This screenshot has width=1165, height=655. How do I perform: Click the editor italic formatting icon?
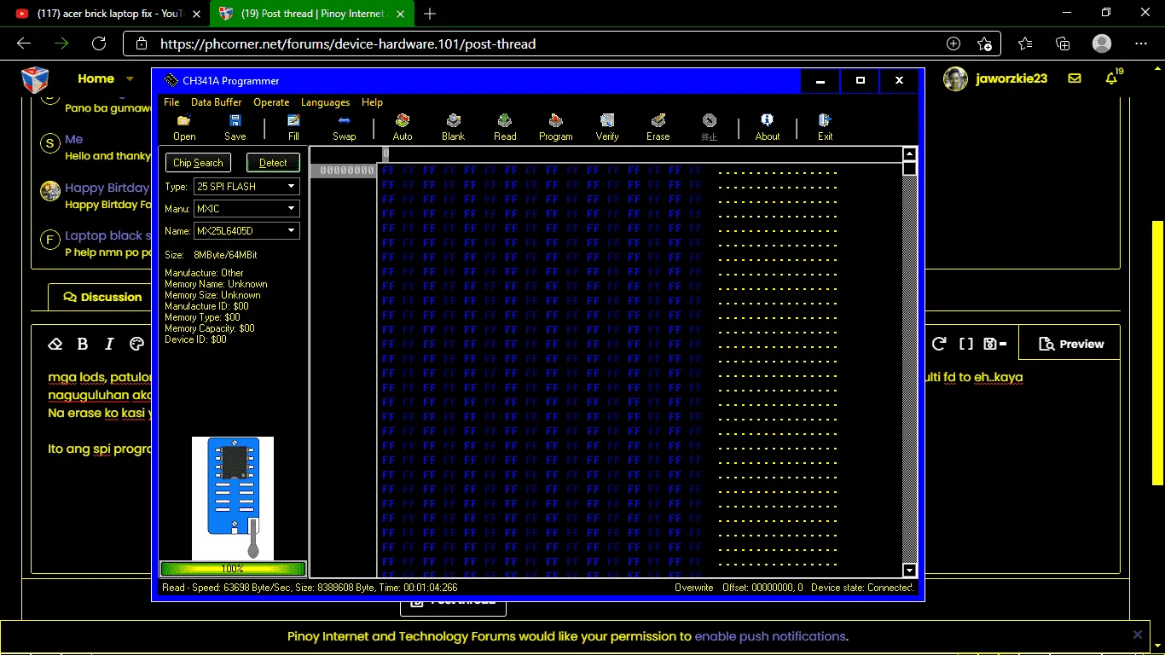click(x=109, y=344)
